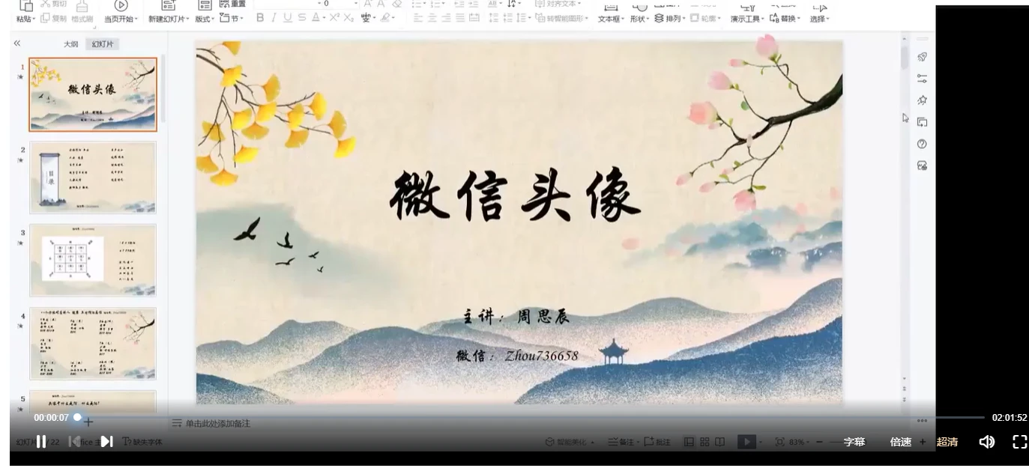Click the fit-to-window zoom icon
1029x468 pixels.
click(779, 443)
